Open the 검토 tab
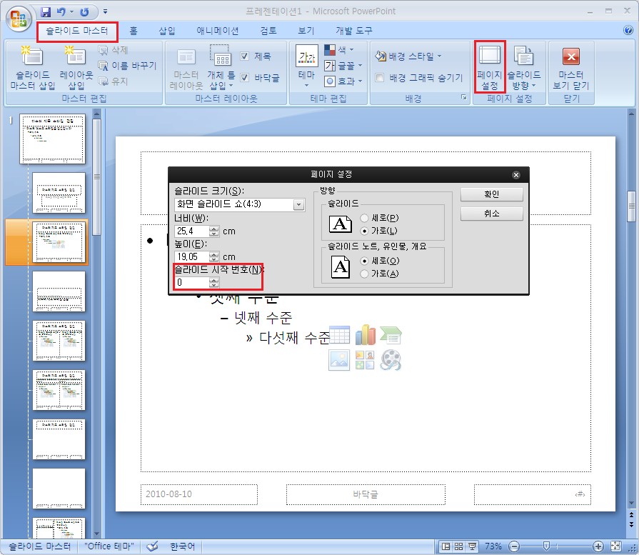The height and width of the screenshot is (555, 639). pyautogui.click(x=268, y=31)
